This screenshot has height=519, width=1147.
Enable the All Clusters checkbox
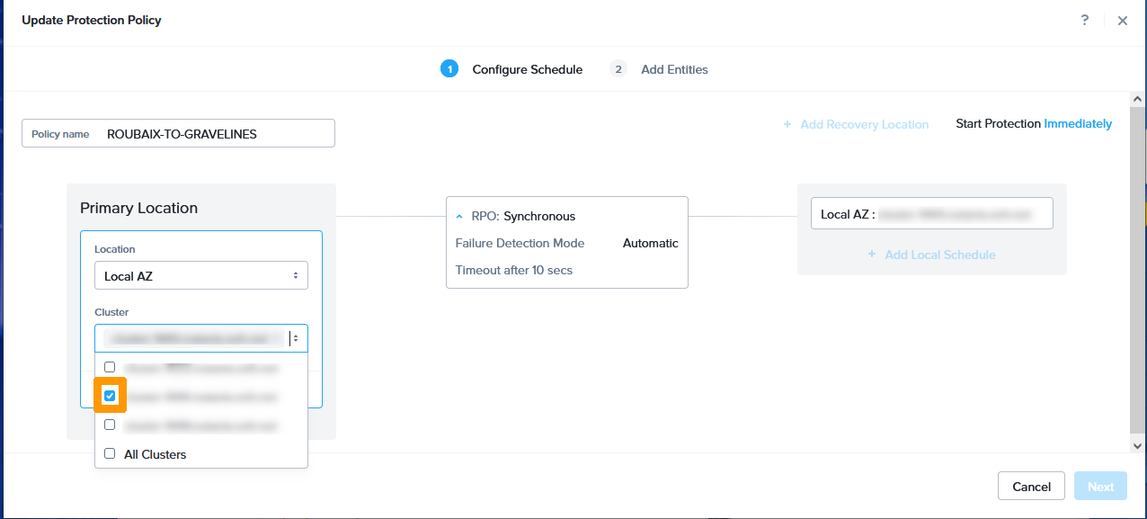(110, 454)
